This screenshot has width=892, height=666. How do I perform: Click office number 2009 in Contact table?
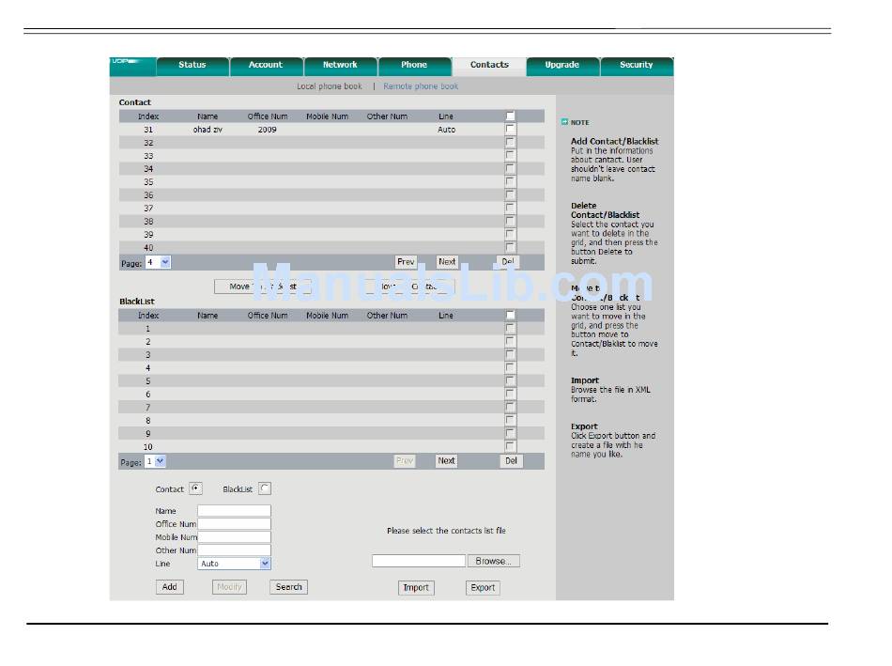pos(267,130)
